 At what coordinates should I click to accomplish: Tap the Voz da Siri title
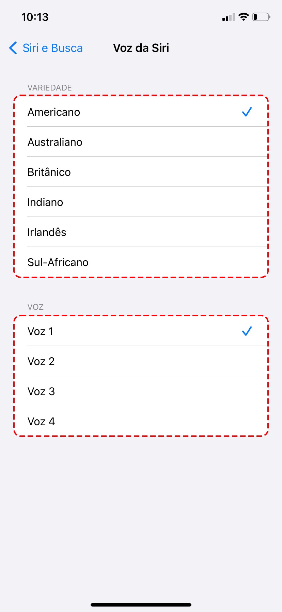click(x=141, y=48)
